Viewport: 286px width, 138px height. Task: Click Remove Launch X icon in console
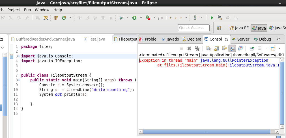tap(189, 48)
